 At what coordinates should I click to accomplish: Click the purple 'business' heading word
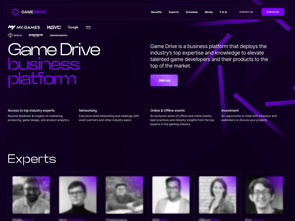[44, 64]
